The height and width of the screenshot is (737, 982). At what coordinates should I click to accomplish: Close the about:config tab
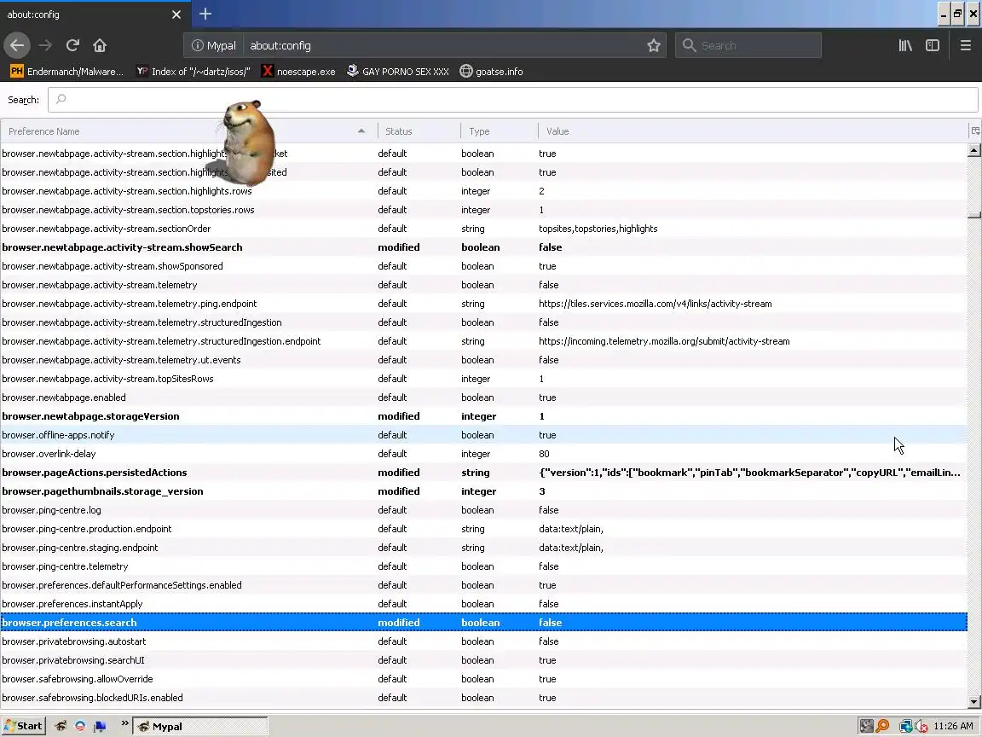176,14
